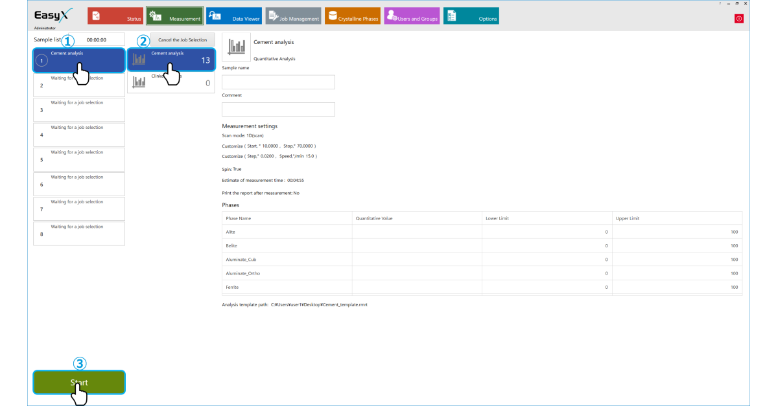Open the Crystalline Phases database tab

point(352,16)
